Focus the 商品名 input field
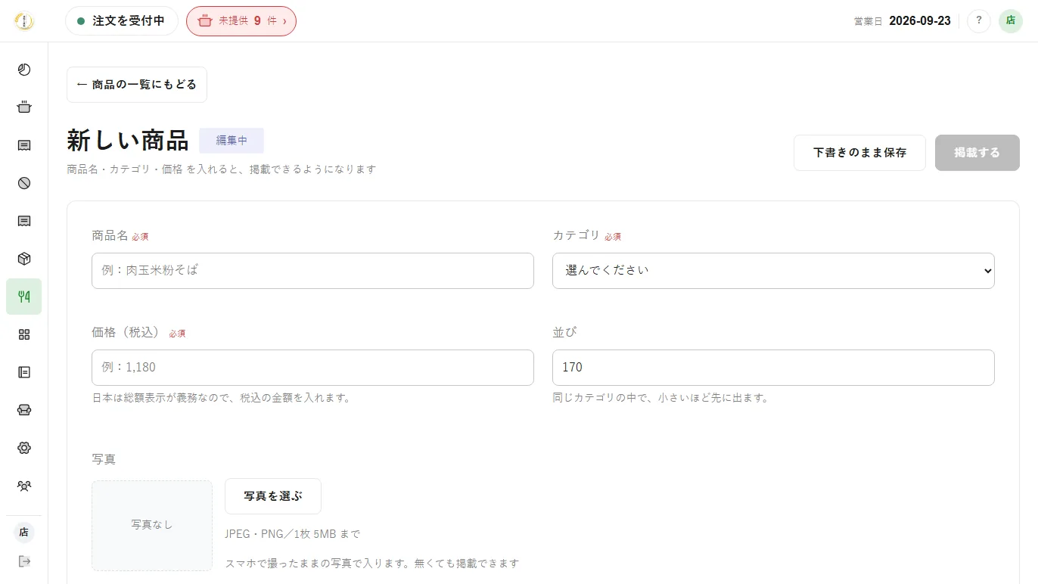 [312, 271]
